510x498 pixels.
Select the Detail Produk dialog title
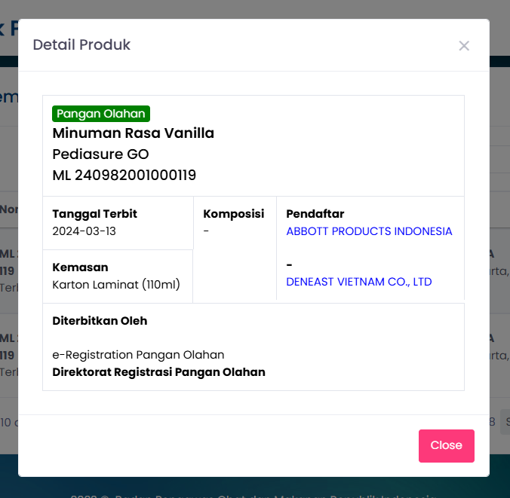pyautogui.click(x=81, y=45)
